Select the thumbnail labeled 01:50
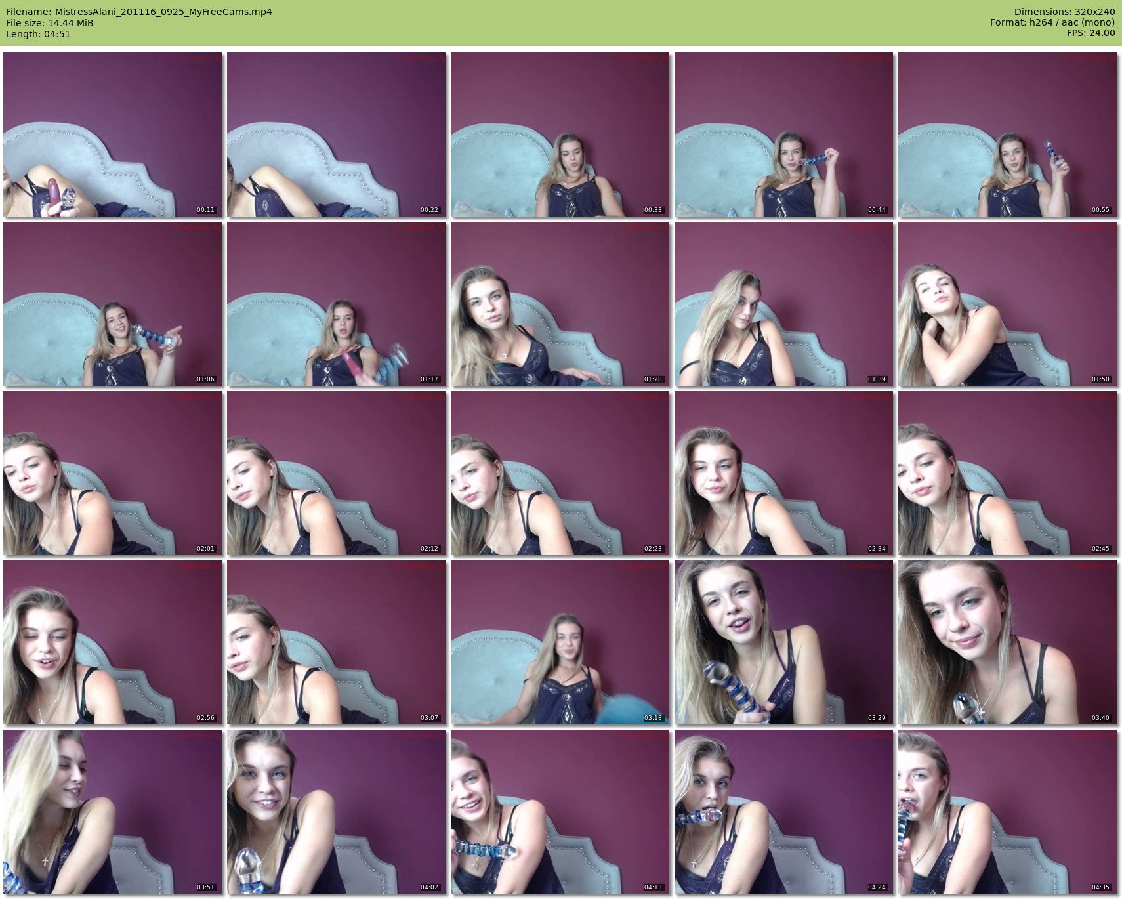The image size is (1122, 899). point(1008,304)
